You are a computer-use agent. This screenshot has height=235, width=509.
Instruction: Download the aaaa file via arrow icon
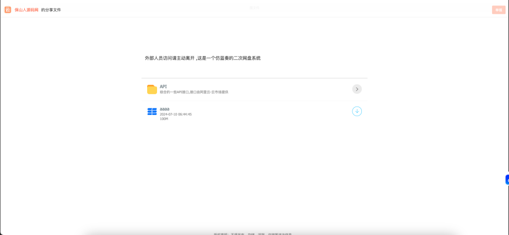357,112
